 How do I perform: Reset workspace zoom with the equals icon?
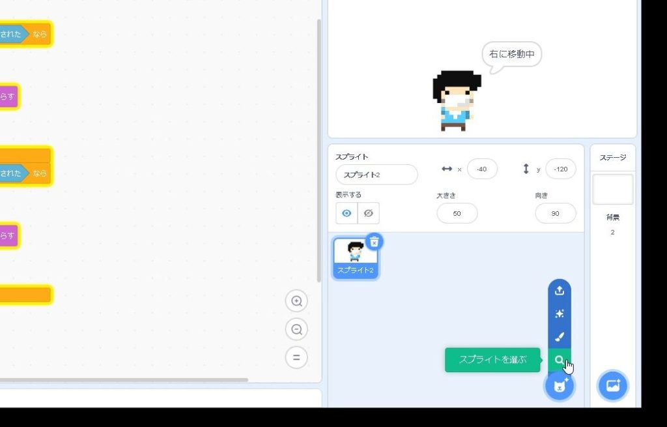click(296, 357)
